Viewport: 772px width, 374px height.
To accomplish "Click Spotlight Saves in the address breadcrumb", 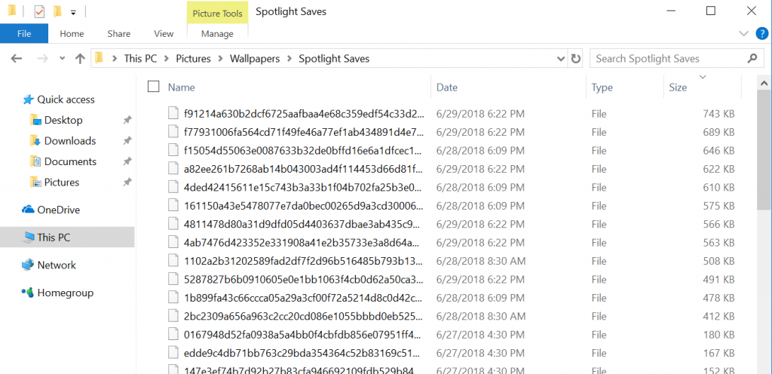I will pyautogui.click(x=334, y=59).
